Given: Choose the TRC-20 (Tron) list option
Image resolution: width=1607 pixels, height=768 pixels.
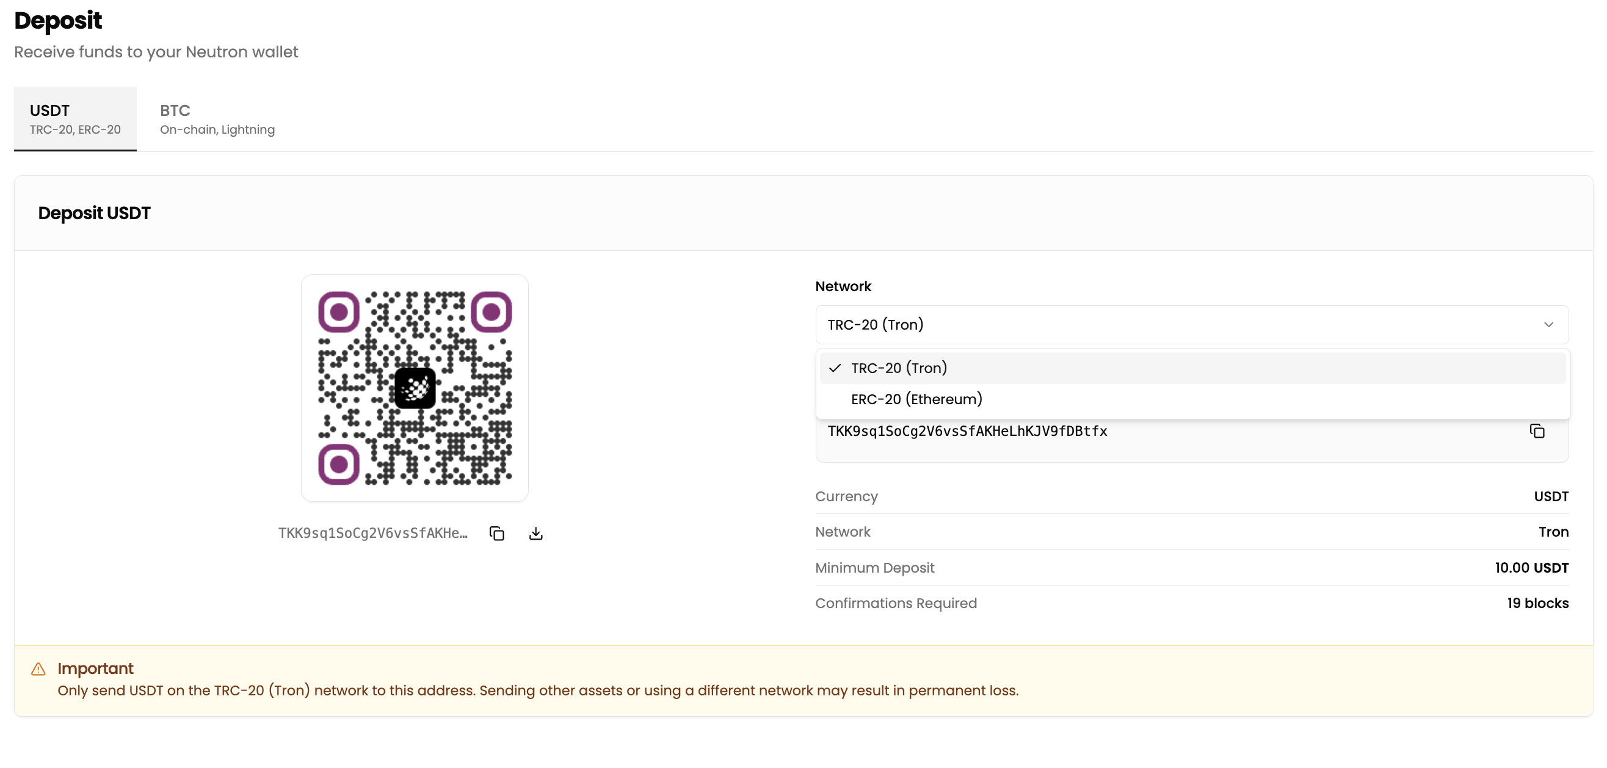Looking at the screenshot, I should tap(898, 368).
